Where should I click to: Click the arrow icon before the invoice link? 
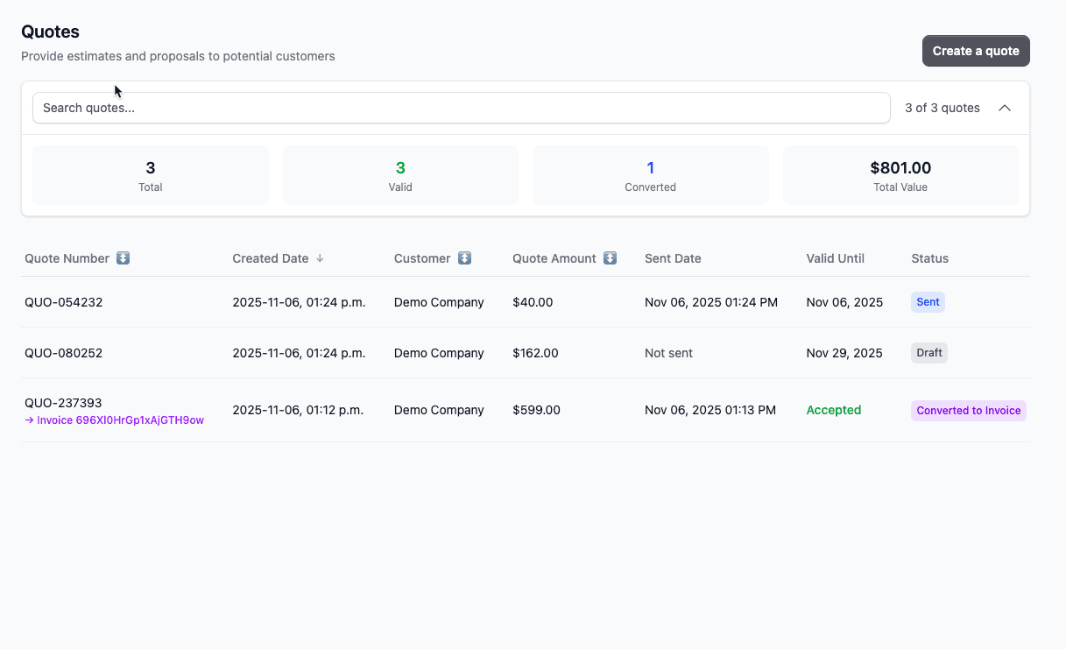click(x=29, y=420)
